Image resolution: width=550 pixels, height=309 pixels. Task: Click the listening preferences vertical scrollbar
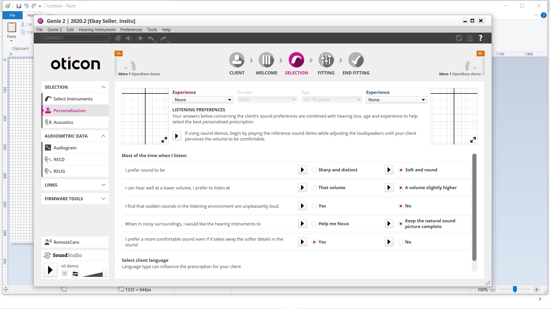coord(474,207)
